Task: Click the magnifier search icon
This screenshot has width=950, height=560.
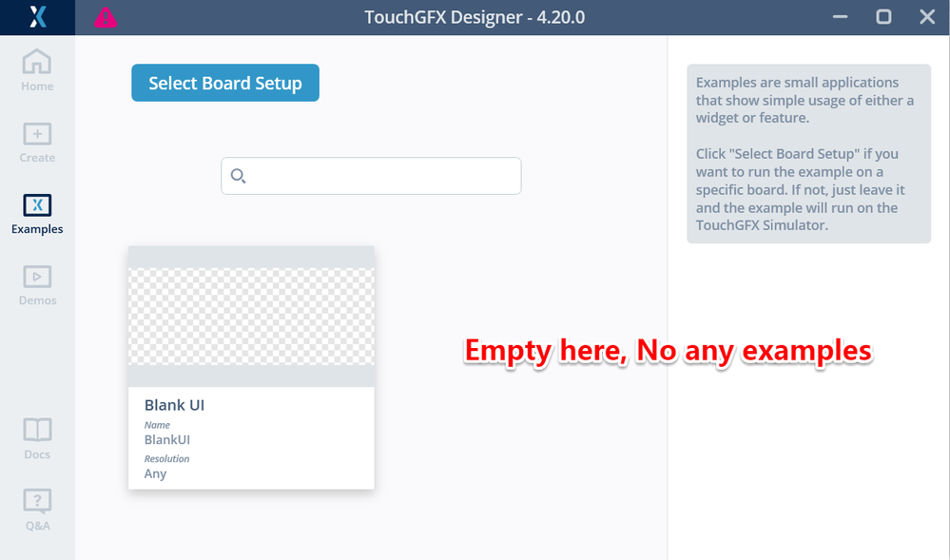Action: (x=238, y=176)
